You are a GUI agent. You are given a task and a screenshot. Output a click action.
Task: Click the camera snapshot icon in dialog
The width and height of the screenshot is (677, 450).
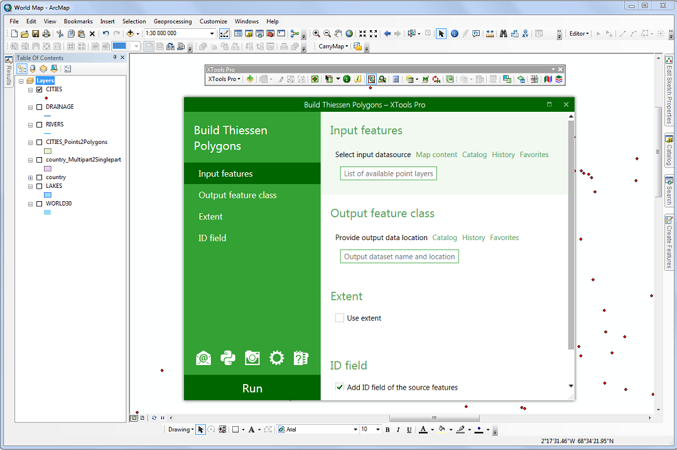click(x=252, y=358)
